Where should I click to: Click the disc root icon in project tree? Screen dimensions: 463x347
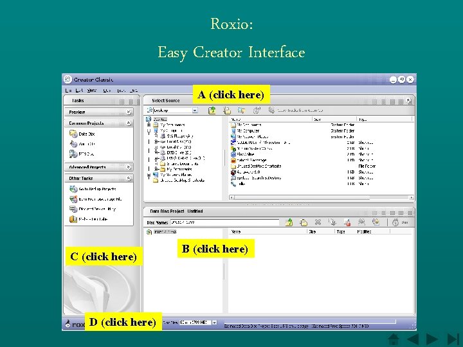point(149,232)
